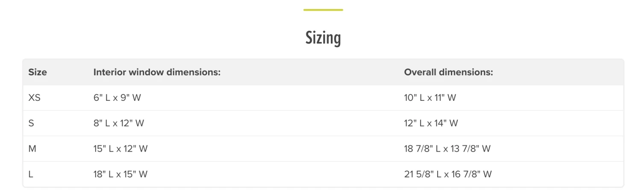
Task: Click the Size column header
Action: (38, 72)
